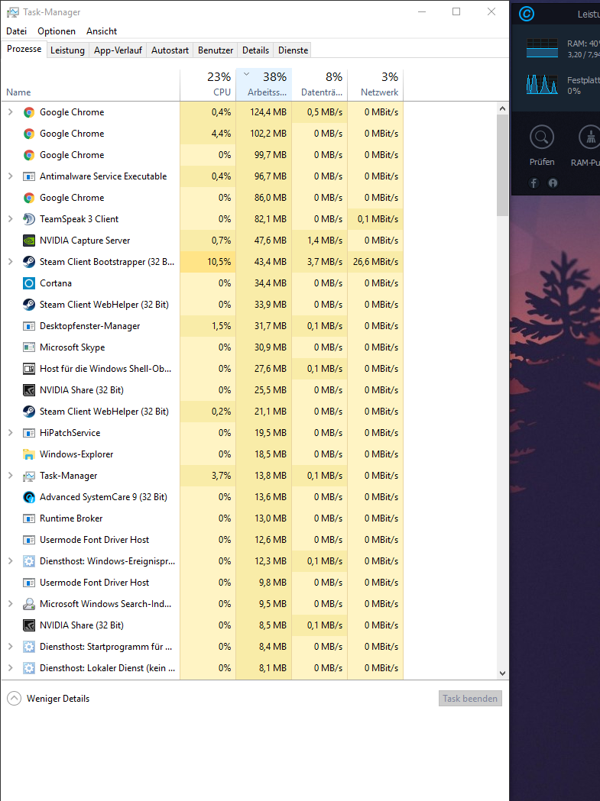This screenshot has width=600, height=801.
Task: Click the Windows-Explorer folder icon
Action: pyautogui.click(x=29, y=454)
